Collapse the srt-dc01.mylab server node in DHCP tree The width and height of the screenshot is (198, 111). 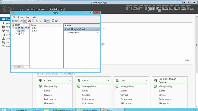pyautogui.click(x=13, y=28)
